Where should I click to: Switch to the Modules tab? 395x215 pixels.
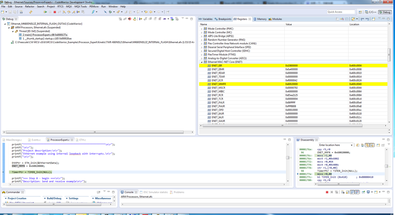[x=275, y=19]
